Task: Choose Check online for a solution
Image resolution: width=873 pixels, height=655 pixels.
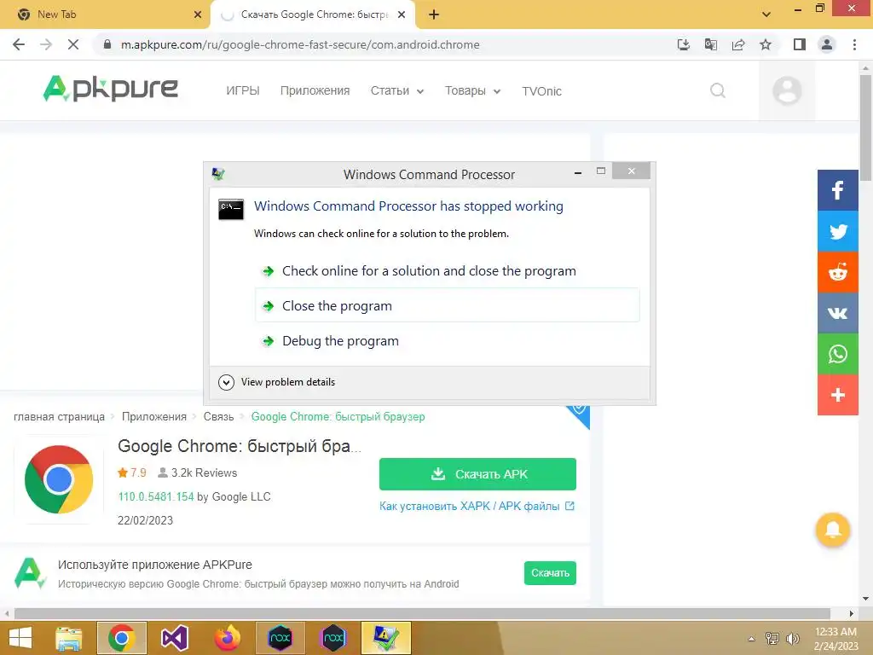Action: pyautogui.click(x=447, y=270)
